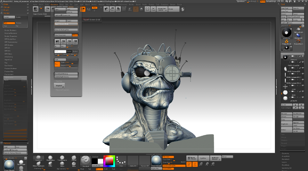Viewport: 308px width, 171px height.
Task: Toggle visibility eye for PM3D_Sphere3D3 subtool
Action: (303, 68)
